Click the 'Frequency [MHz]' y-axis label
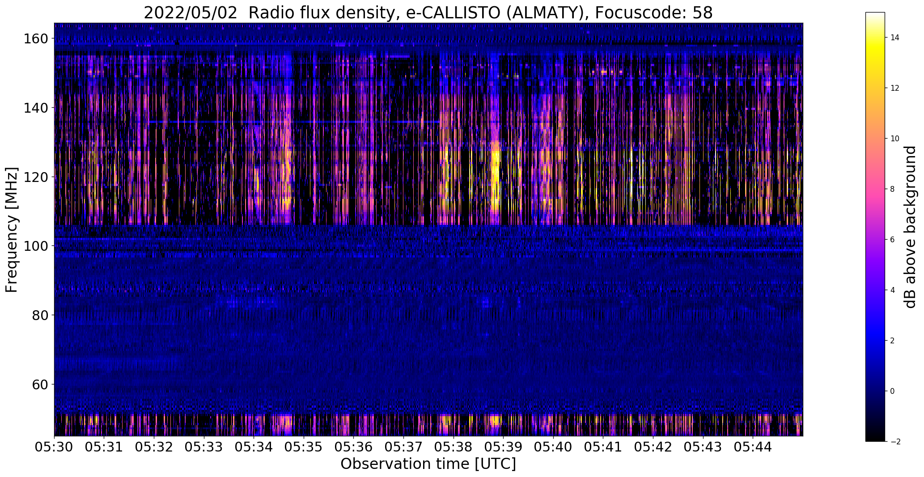924x477 pixels. 12,230
